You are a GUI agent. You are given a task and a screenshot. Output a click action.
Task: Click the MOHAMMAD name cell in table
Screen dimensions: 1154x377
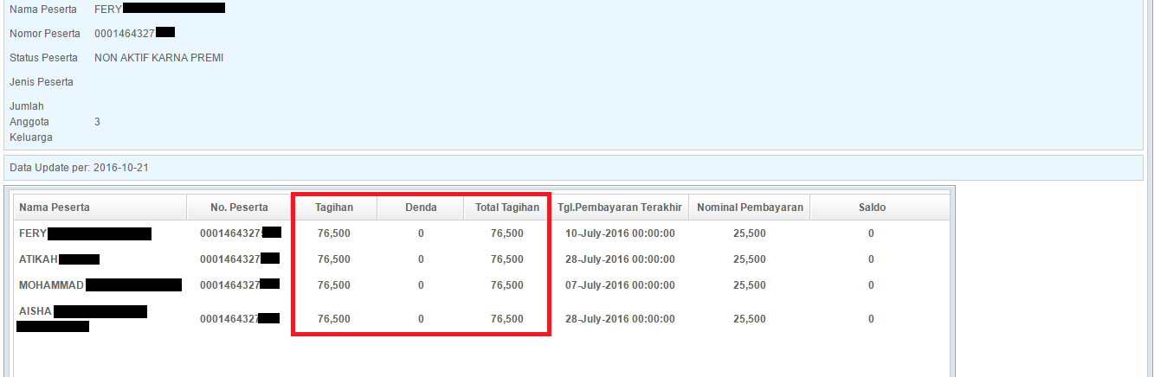pos(51,285)
